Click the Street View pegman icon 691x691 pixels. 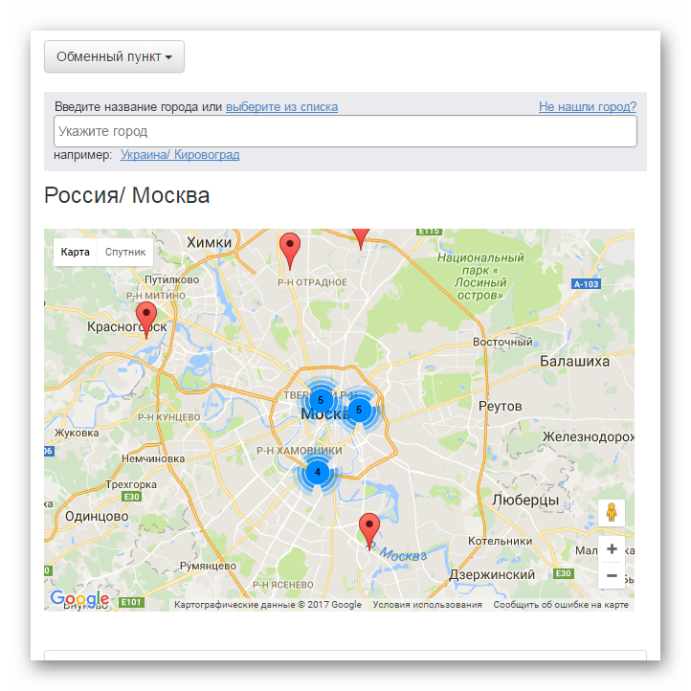click(x=612, y=513)
